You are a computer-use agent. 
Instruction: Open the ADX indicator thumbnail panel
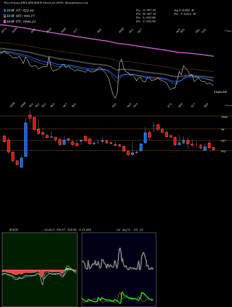click(x=119, y=270)
